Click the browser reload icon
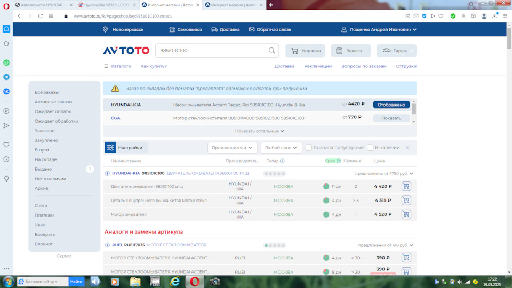This screenshot has height=288, width=512. [41, 16]
